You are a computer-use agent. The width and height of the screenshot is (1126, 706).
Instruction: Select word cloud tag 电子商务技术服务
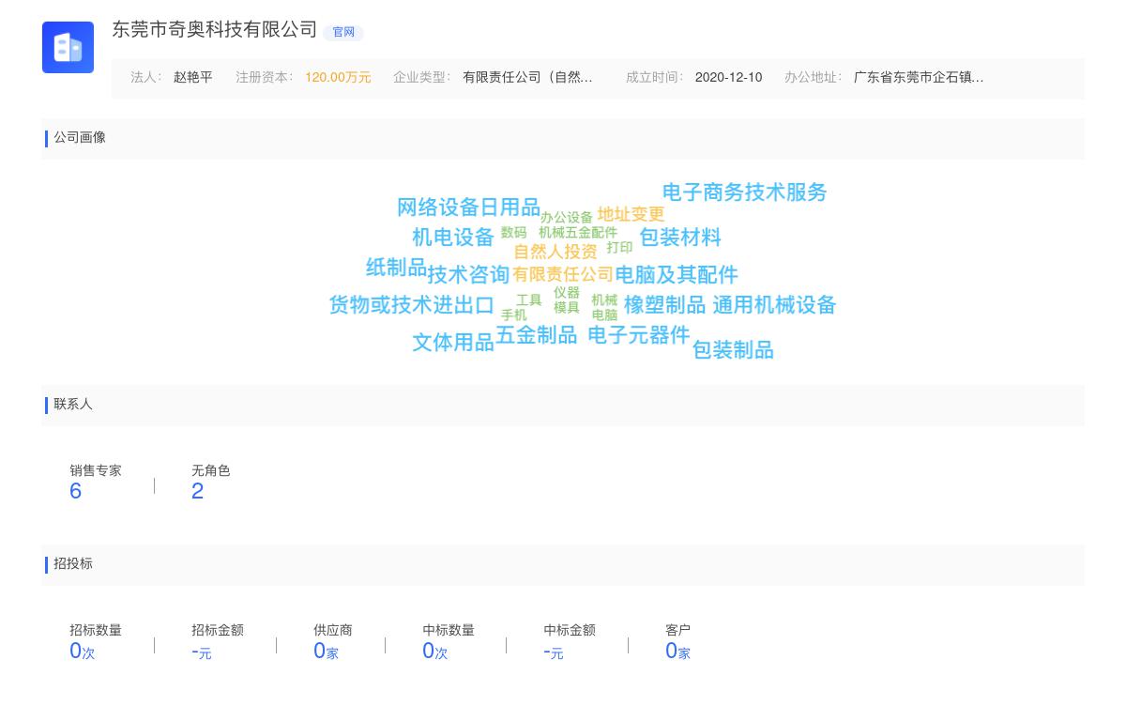745,192
